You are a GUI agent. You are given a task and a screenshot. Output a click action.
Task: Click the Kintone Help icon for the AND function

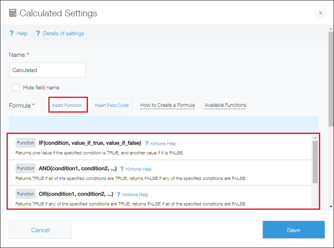[122, 169]
